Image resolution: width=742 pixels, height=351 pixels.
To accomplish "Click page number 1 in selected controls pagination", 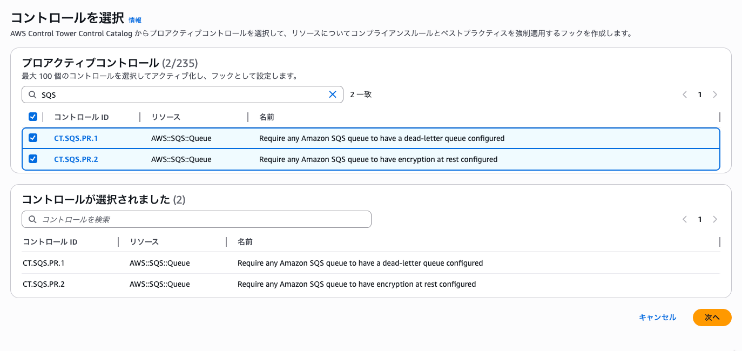I will [700, 219].
